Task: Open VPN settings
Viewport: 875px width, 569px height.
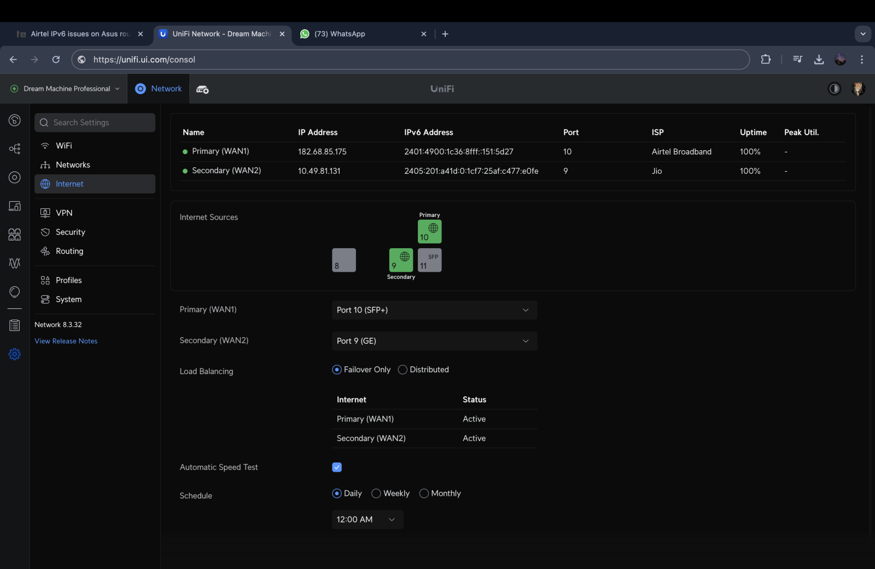Action: (95, 213)
